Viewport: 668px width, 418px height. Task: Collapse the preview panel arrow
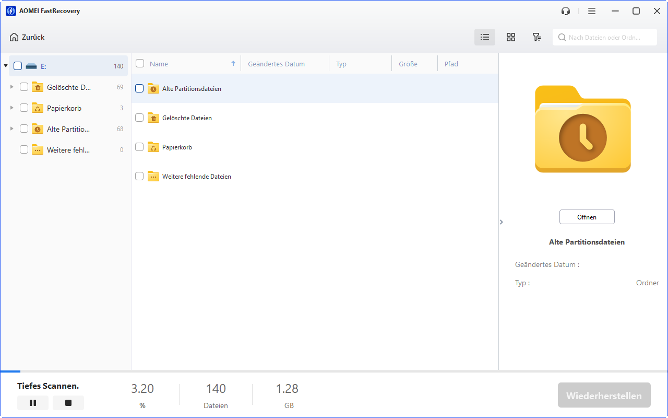point(502,222)
